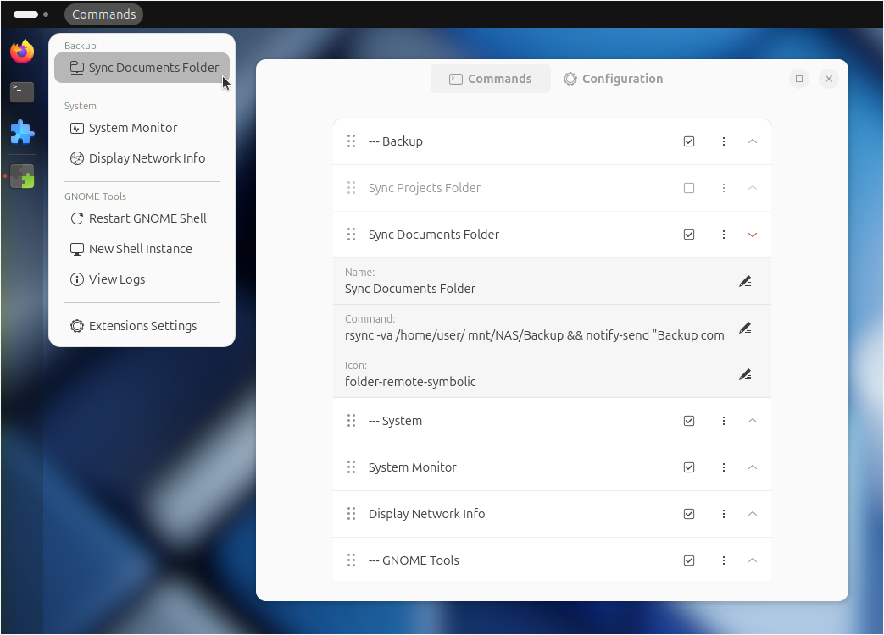This screenshot has height=635, width=884.
Task: Switch to the Configuration tab
Action: [613, 78]
